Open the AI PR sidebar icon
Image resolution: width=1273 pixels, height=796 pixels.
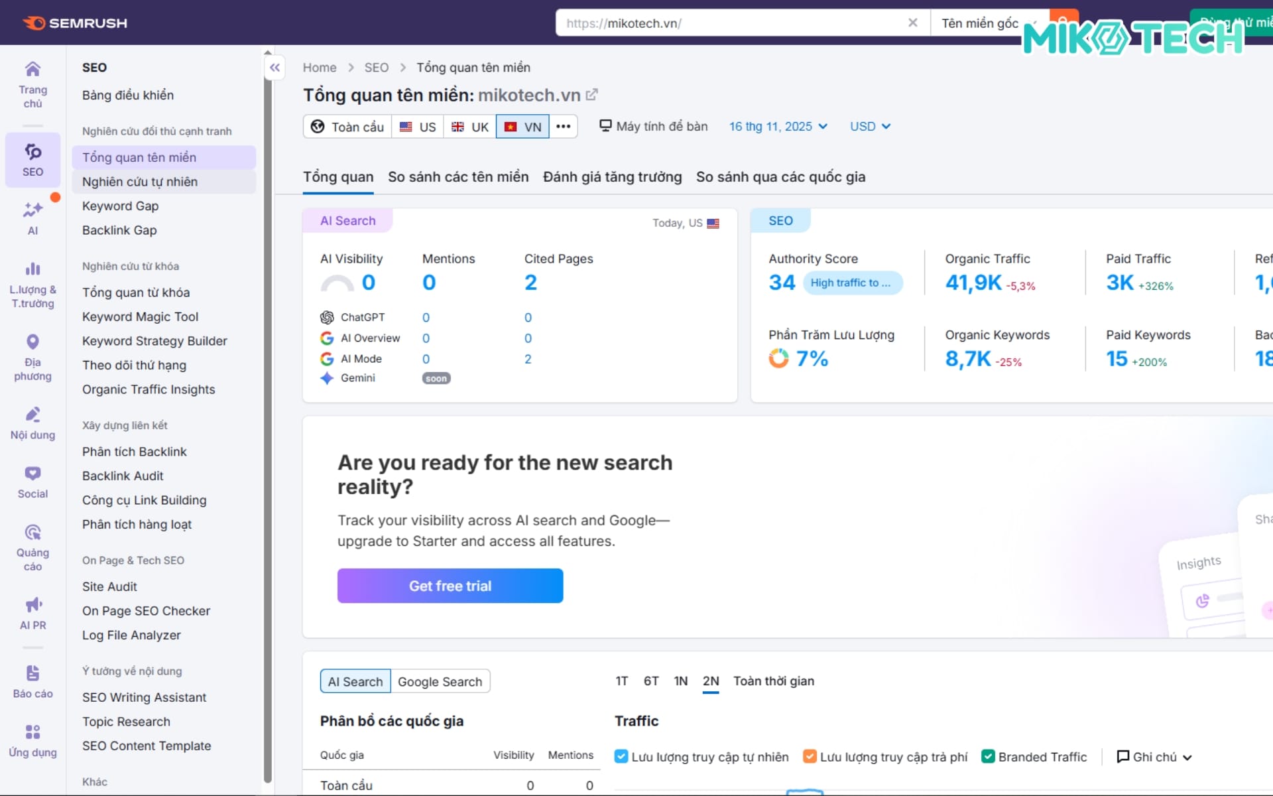pos(32,610)
